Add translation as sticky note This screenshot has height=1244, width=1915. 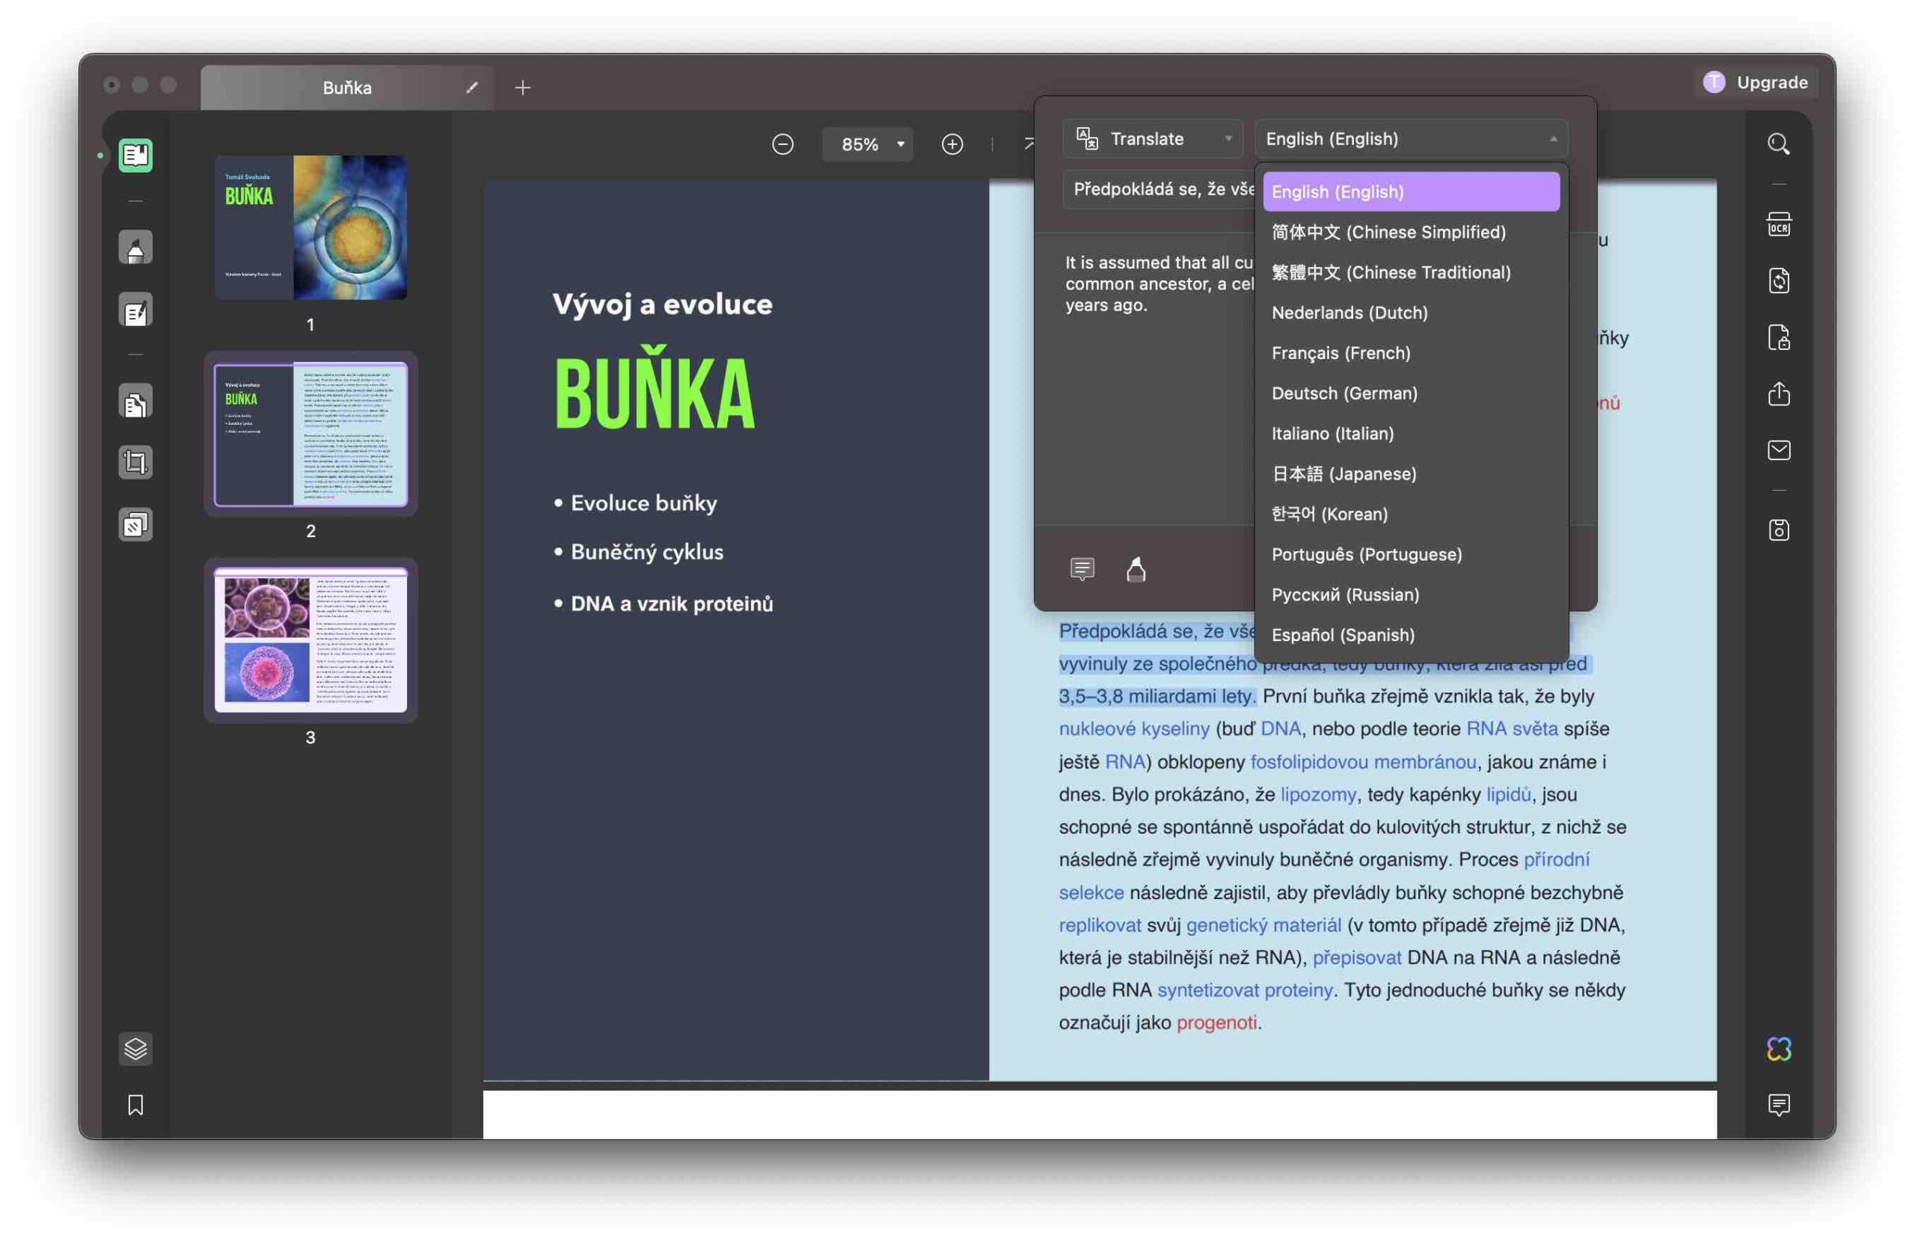tap(1082, 569)
